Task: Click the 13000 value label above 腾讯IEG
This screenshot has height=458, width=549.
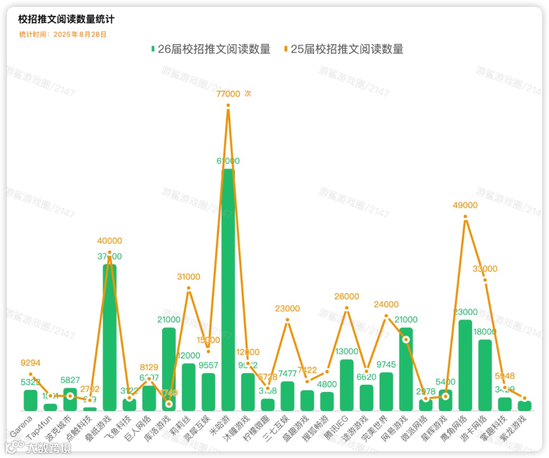Action: pos(347,351)
